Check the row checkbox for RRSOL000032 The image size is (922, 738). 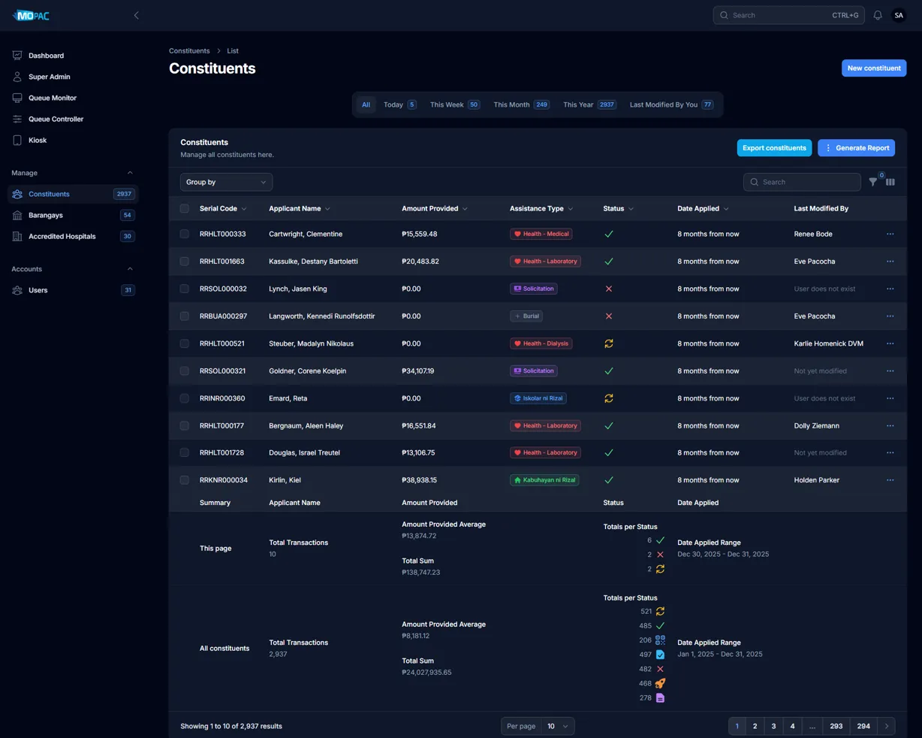(185, 289)
